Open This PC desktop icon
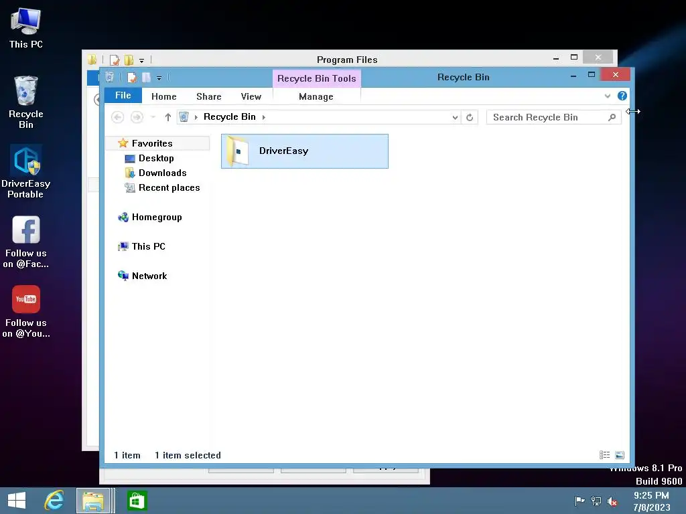 (26, 27)
